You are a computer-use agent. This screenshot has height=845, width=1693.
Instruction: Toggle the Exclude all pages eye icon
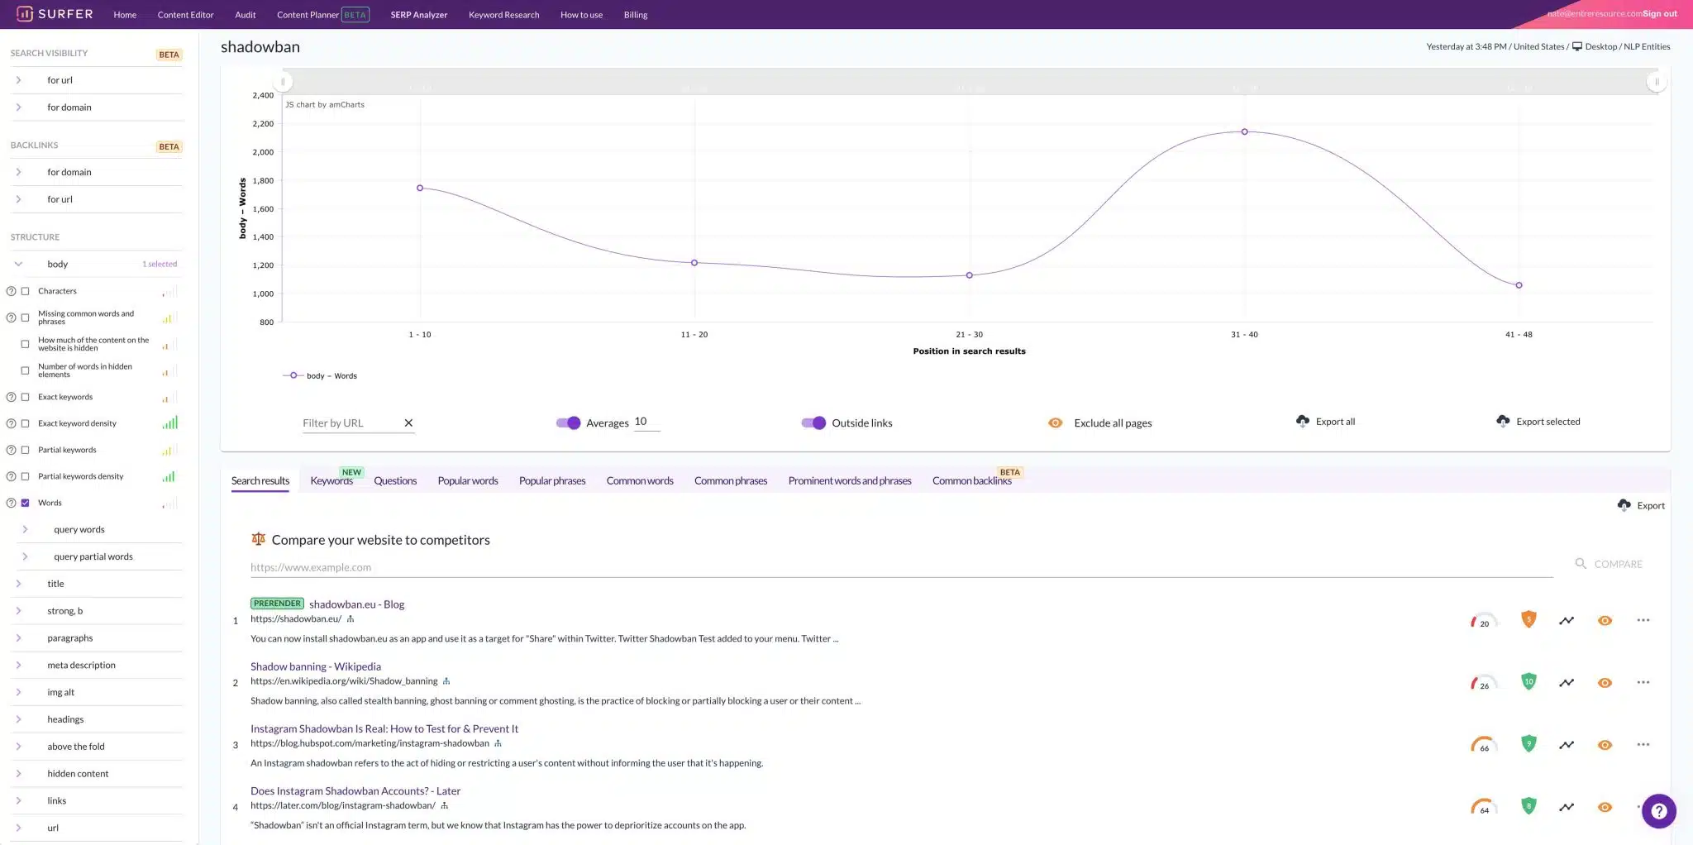point(1055,422)
